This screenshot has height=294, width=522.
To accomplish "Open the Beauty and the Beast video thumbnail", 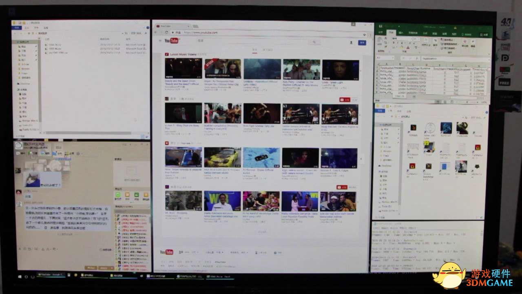I will [184, 68].
